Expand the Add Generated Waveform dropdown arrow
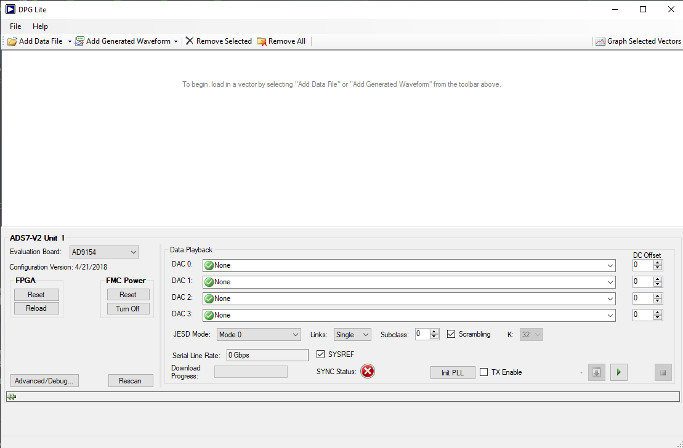 pyautogui.click(x=176, y=41)
